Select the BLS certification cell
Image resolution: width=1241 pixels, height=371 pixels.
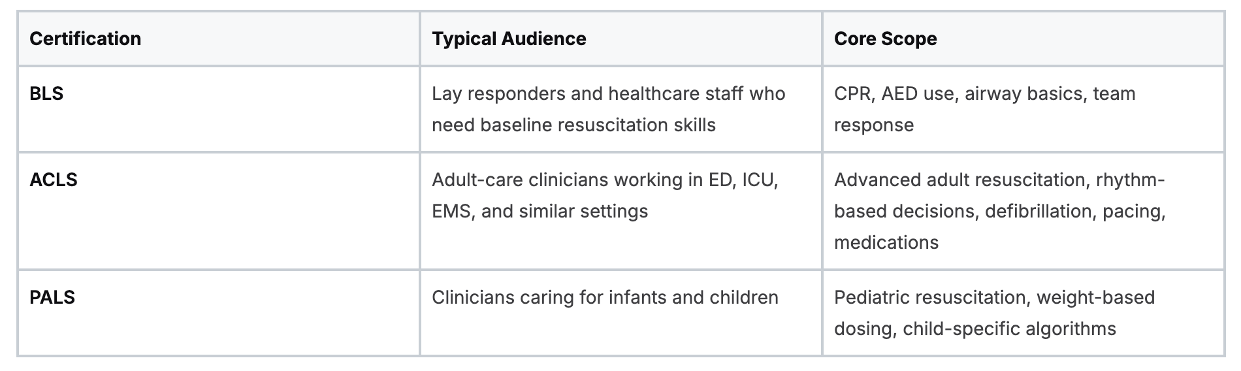point(218,109)
